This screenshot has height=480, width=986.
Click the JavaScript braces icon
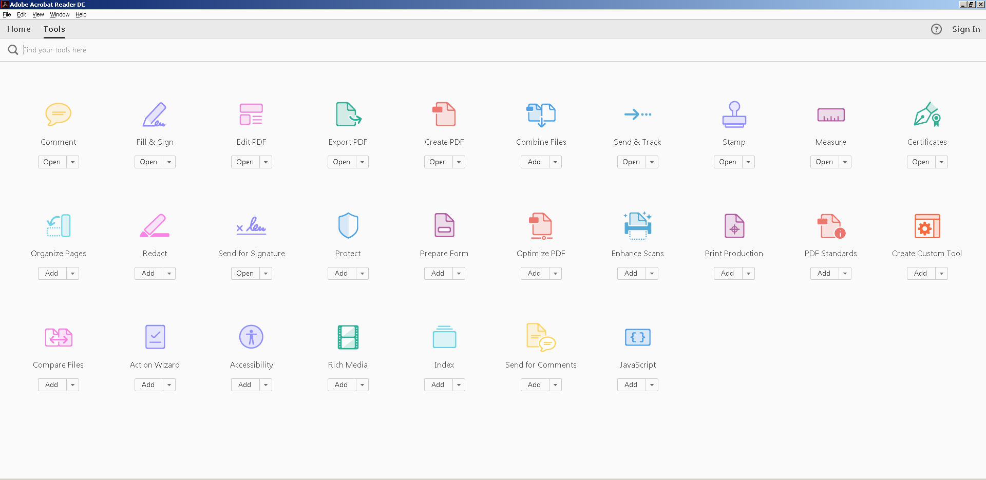pyautogui.click(x=637, y=337)
